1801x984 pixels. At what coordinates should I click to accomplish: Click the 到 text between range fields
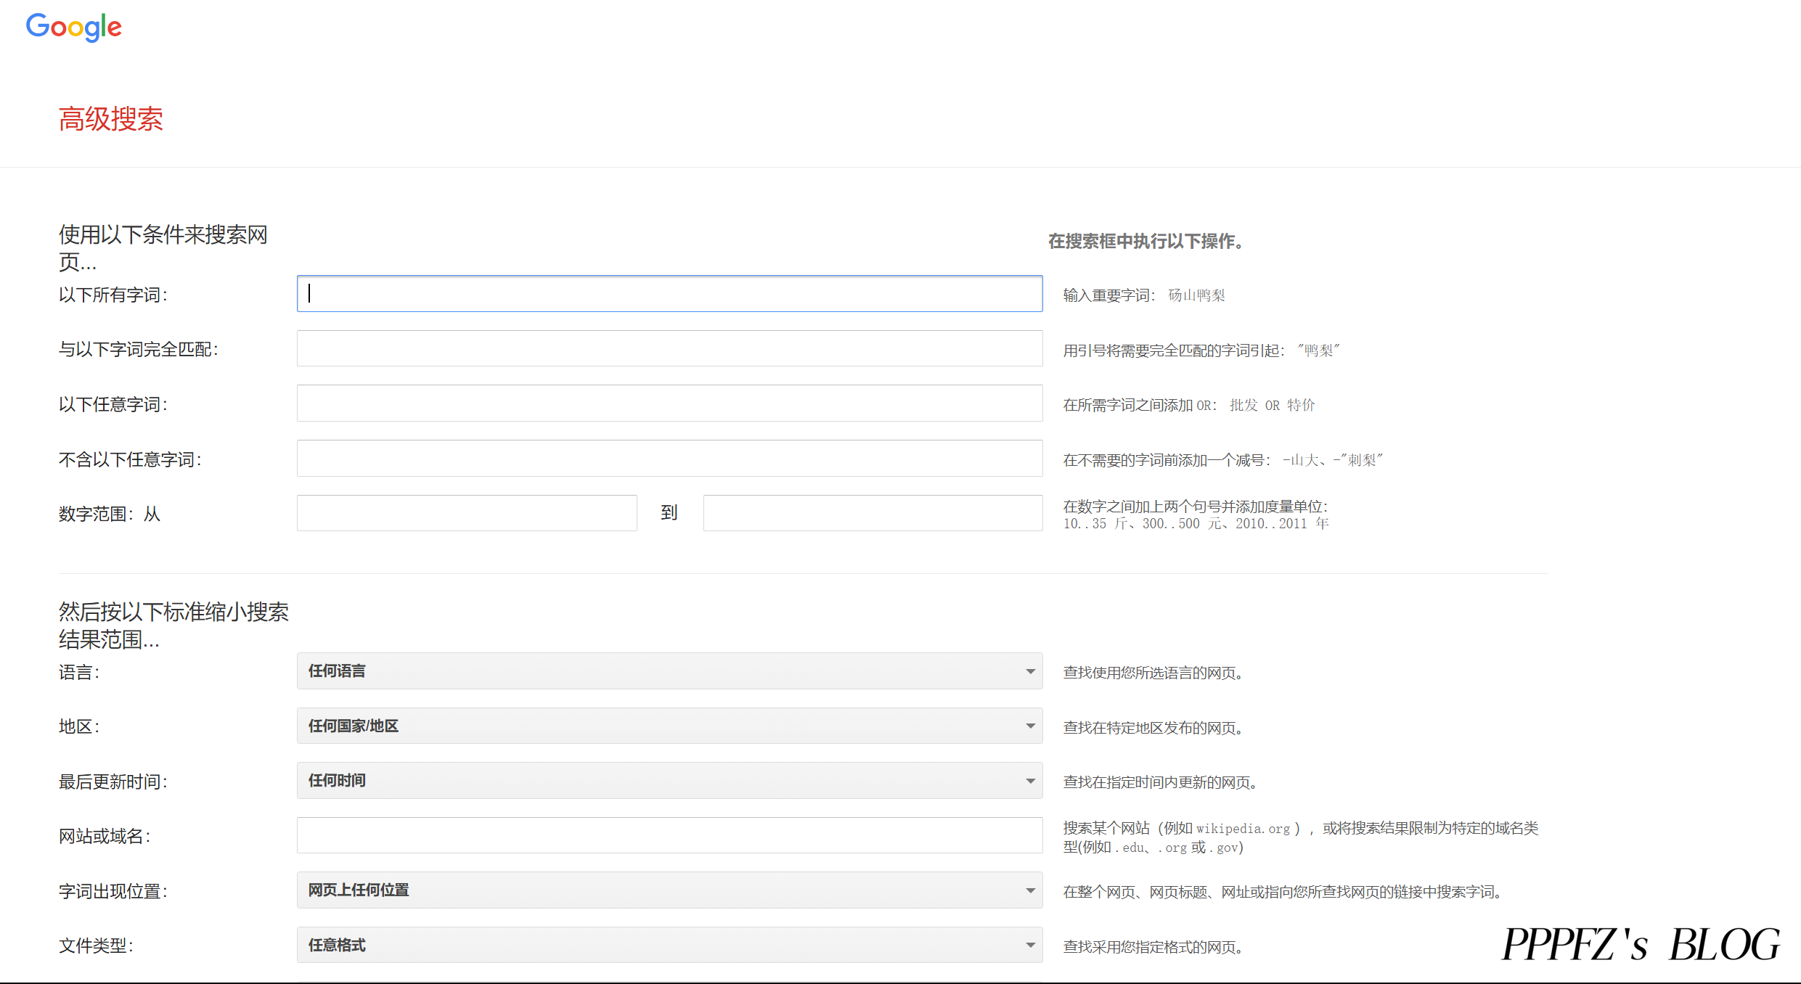coord(669,513)
